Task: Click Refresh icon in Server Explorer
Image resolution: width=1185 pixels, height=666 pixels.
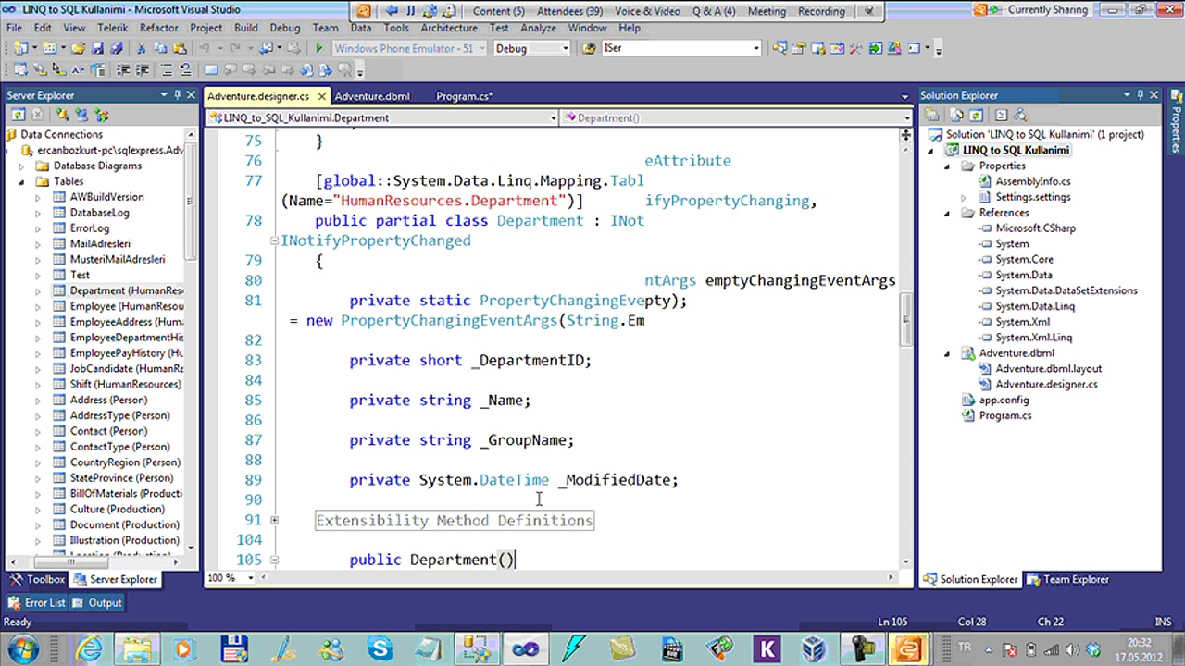Action: click(18, 115)
